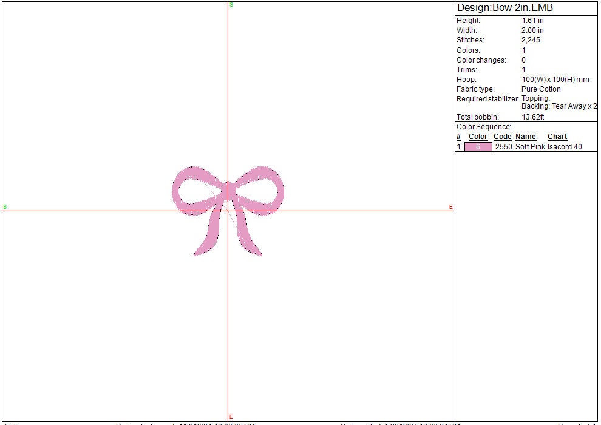
Task: Click the Design: Bow 2in.EMB title
Action: 505,8
